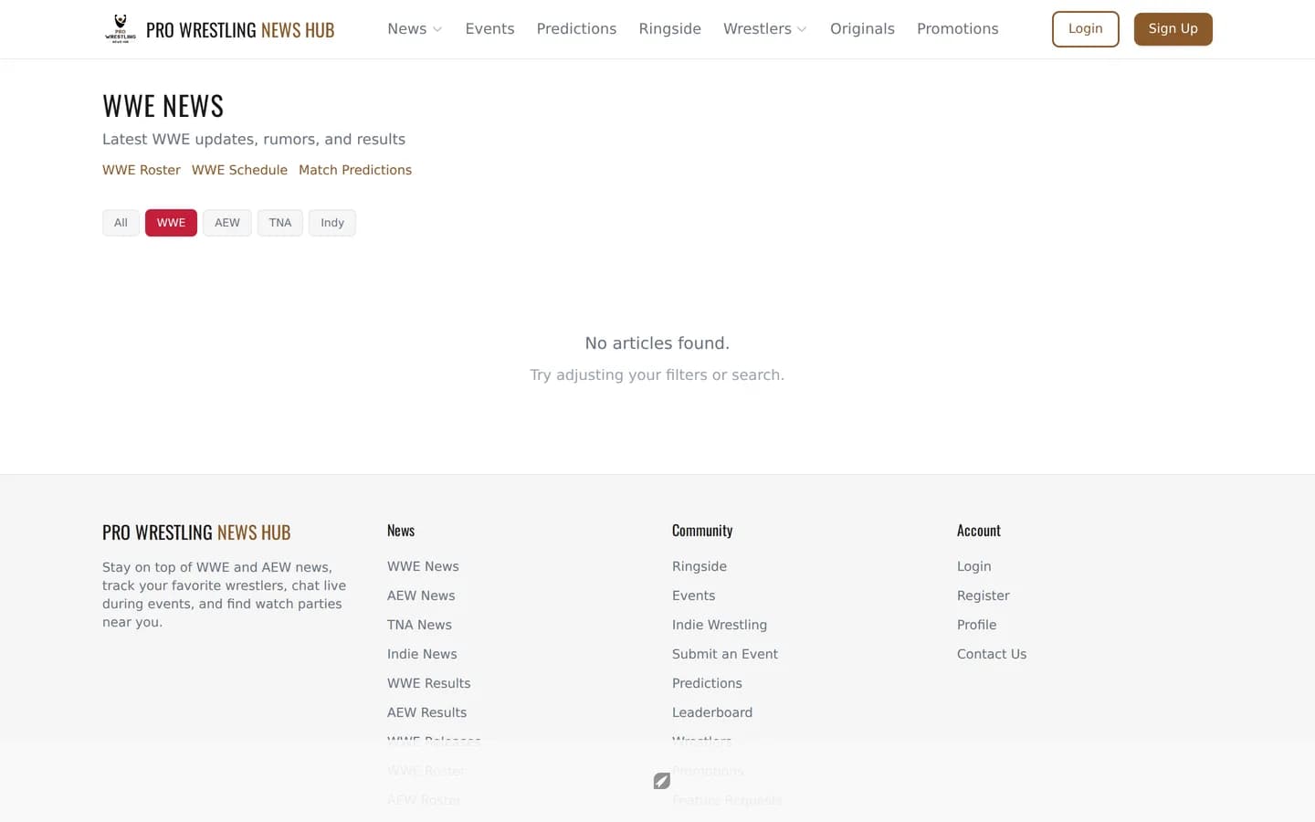
Task: Open Contact Us footer link
Action: (x=992, y=654)
